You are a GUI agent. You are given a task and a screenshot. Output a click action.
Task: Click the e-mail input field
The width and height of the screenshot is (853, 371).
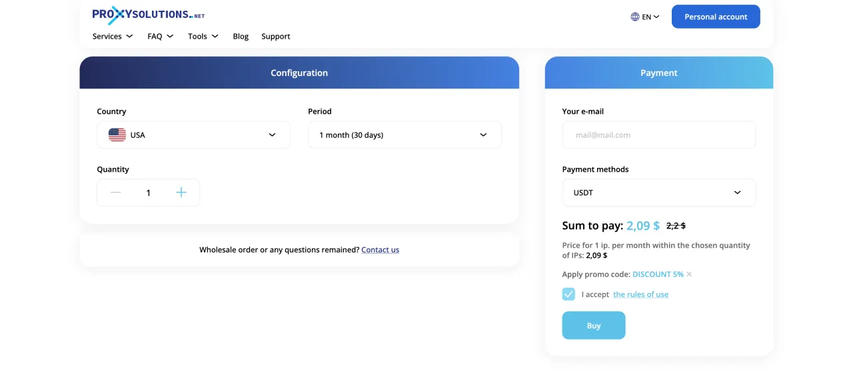click(x=658, y=135)
